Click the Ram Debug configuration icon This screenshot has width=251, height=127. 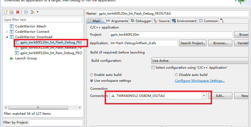tap(17, 53)
